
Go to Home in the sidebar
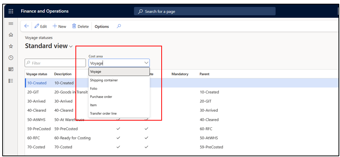(x=11, y=35)
